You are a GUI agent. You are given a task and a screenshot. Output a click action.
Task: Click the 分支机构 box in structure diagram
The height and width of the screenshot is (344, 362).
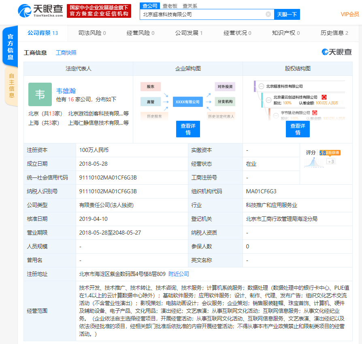(225, 102)
